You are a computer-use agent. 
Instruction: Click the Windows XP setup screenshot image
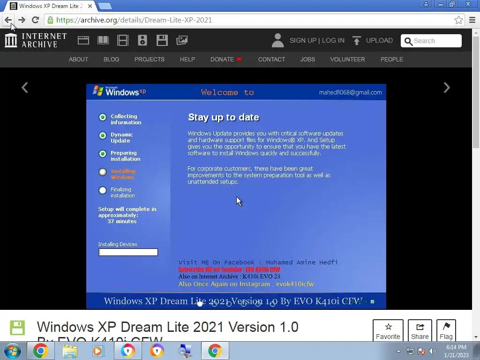pyautogui.click(x=236, y=196)
